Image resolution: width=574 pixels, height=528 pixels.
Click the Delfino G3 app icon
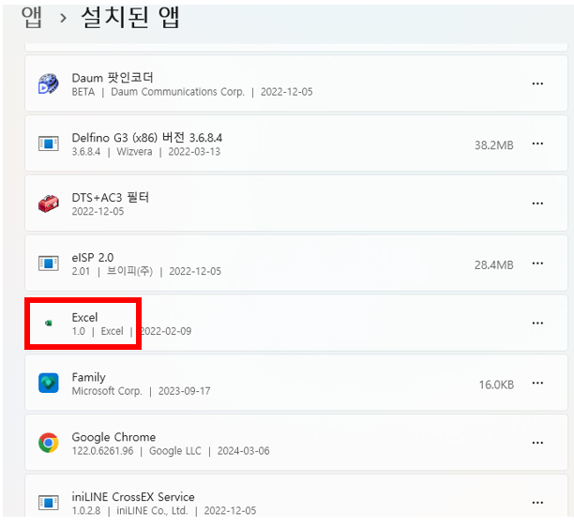[49, 143]
